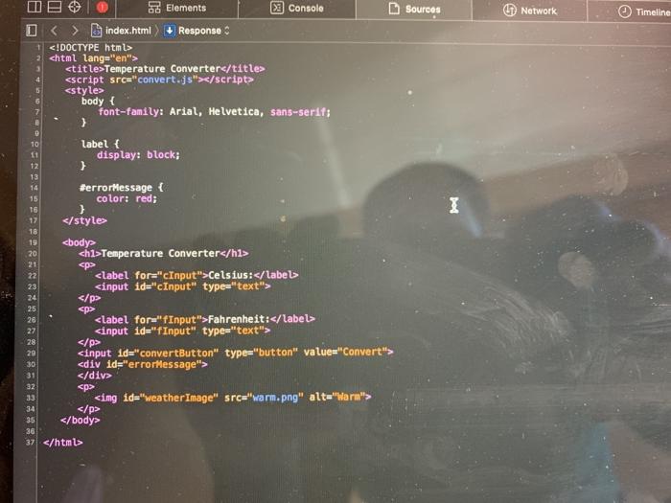Click the 'sans-serif' font value

pos(298,112)
